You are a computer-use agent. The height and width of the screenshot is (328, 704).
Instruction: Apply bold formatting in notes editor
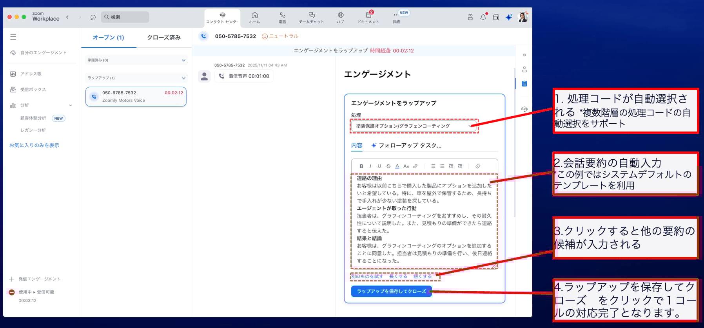click(x=361, y=166)
